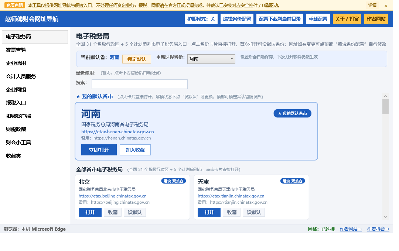Click the scrollbar's up arrow

click(385, 96)
